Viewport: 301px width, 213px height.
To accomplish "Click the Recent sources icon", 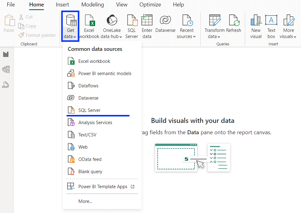I will pos(187,20).
